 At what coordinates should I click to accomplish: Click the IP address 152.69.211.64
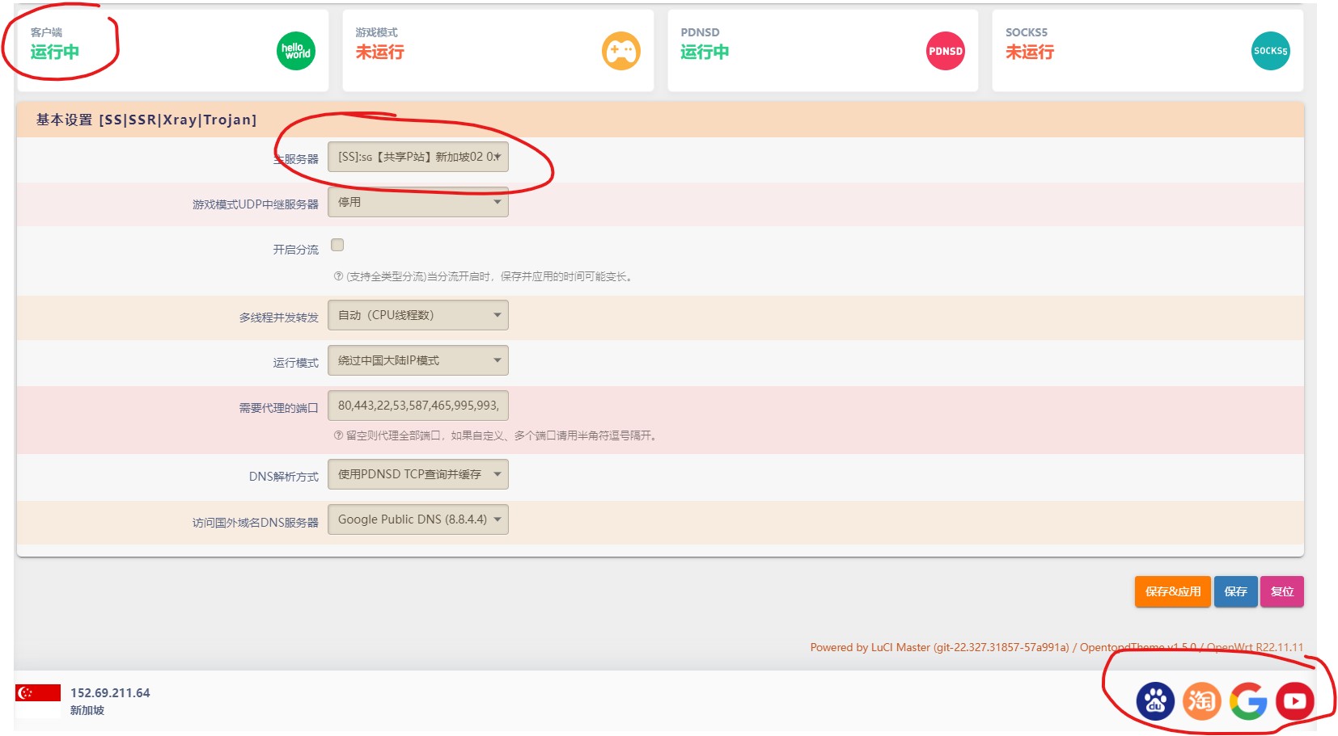coord(110,693)
